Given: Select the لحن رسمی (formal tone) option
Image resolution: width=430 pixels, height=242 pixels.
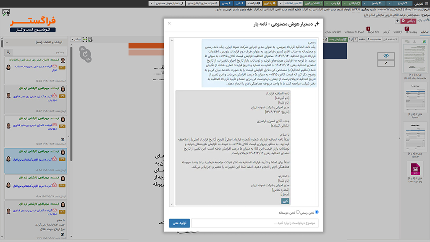Looking at the screenshot, I should pyautogui.click(x=317, y=212).
